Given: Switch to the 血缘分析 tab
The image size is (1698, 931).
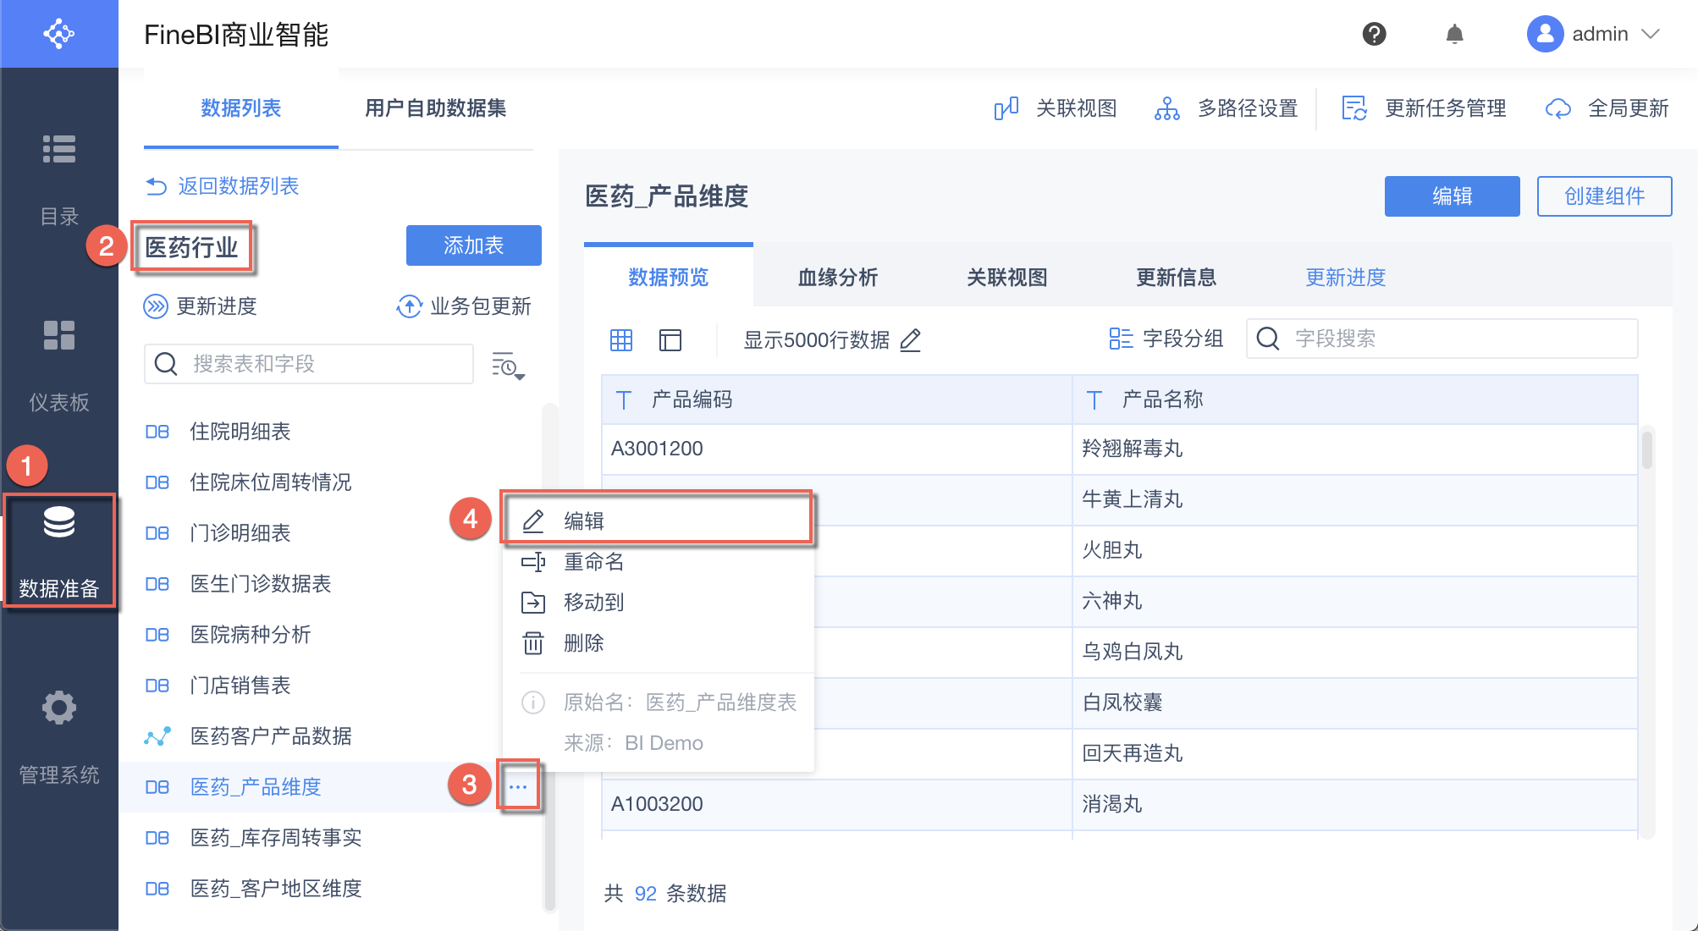Looking at the screenshot, I should (x=837, y=278).
